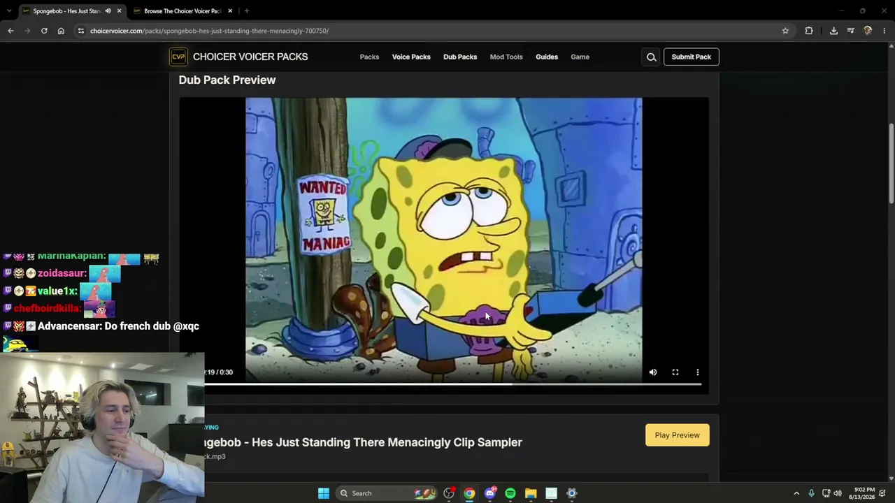The height and width of the screenshot is (503, 895).
Task: Close the Spongebob tab
Action: point(119,11)
